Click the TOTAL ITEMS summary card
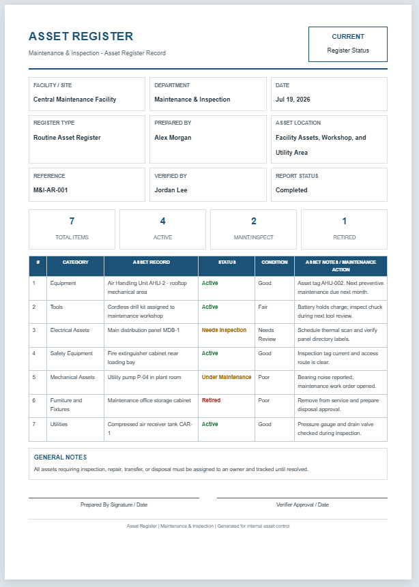419x587 pixels. pos(72,229)
